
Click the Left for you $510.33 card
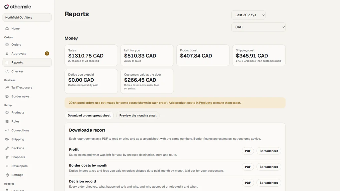[147, 55]
